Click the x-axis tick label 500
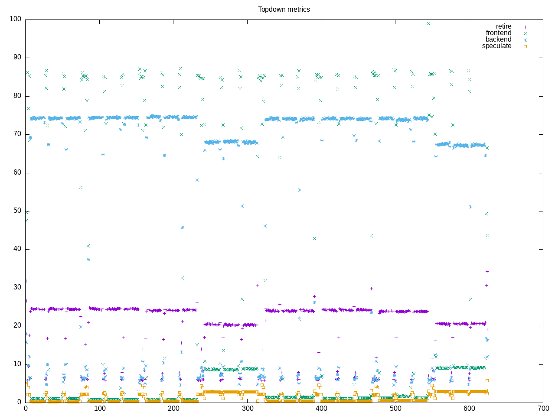Image resolution: width=555 pixels, height=416 pixels. [x=395, y=409]
